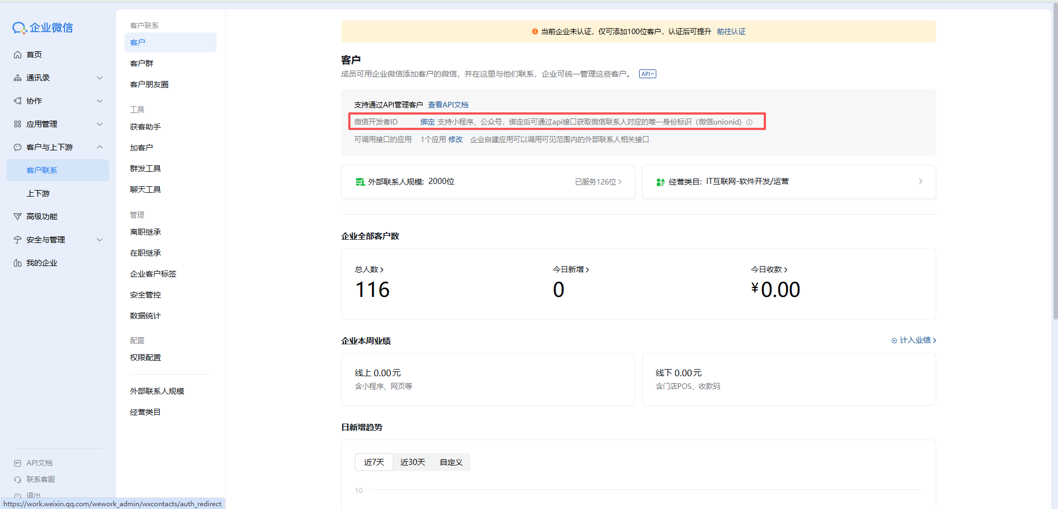Collapse the 客户与上下游 section
Viewport: 1058px width, 509px height.
(x=100, y=147)
